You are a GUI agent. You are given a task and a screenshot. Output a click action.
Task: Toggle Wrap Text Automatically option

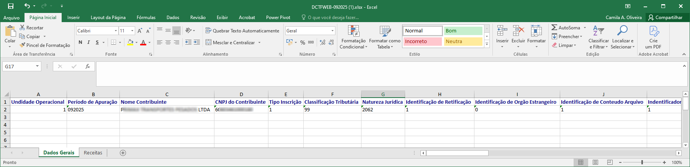[x=242, y=31]
